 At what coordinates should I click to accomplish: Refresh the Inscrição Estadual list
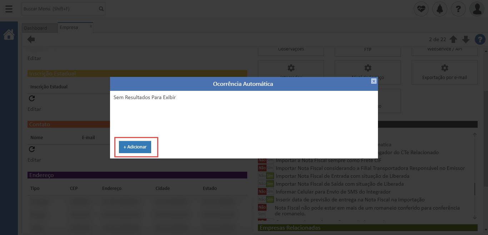coord(32,98)
